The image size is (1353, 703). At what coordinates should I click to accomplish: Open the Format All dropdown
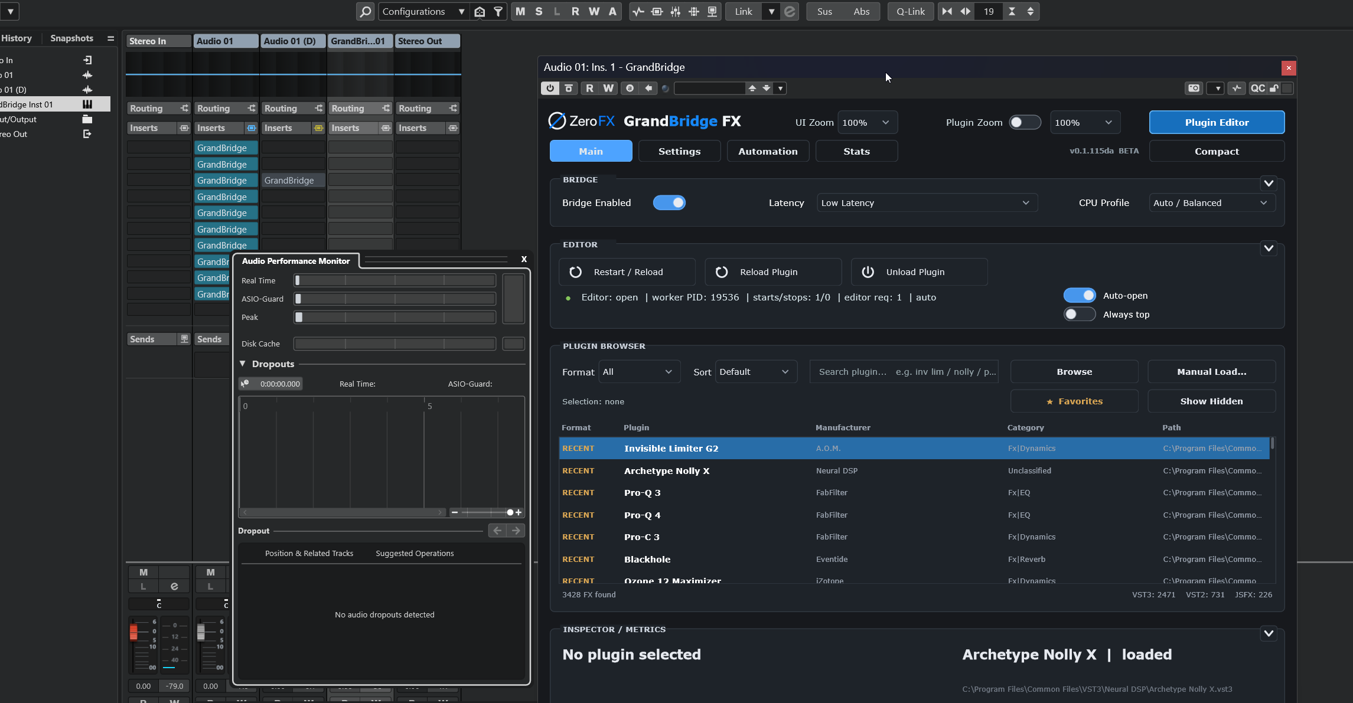point(639,371)
